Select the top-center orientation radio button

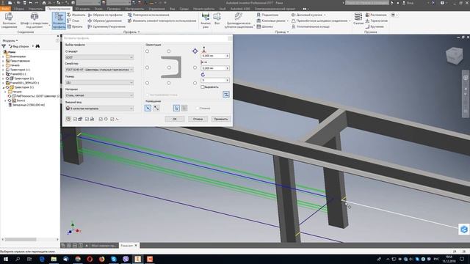pos(169,51)
